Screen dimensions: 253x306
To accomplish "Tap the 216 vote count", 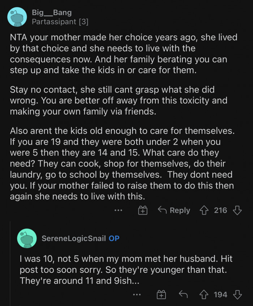I will tap(220, 210).
